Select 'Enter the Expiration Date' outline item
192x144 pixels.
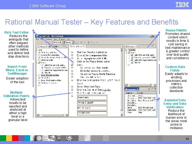click(x=51, y=80)
